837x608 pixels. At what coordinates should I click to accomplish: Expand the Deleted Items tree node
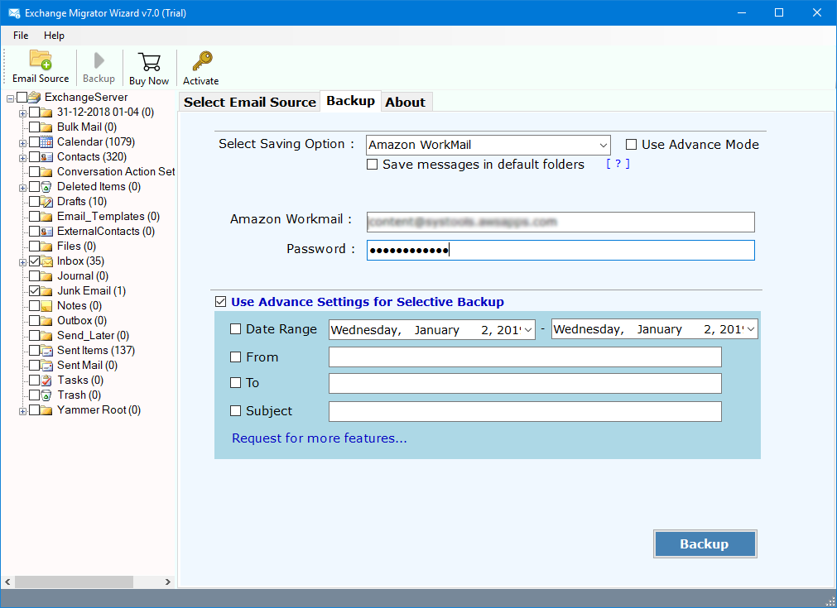22,189
